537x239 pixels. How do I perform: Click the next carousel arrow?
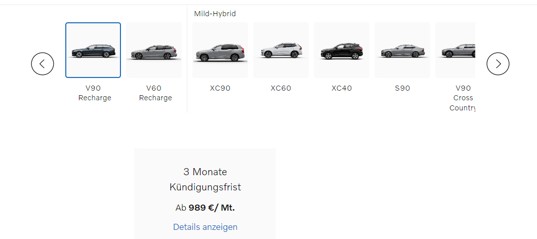coord(498,64)
